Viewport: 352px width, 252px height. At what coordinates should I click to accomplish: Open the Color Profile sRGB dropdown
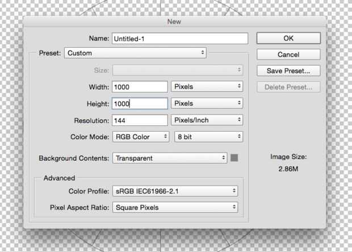175,191
